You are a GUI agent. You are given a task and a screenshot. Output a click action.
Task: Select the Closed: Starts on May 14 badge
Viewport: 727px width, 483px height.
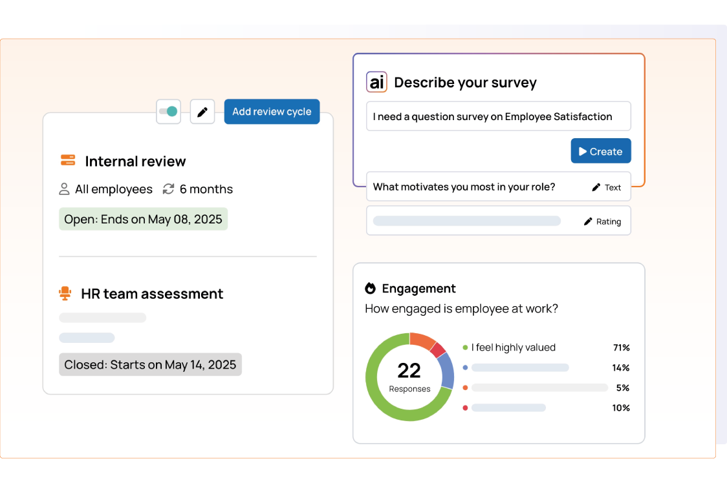point(150,364)
